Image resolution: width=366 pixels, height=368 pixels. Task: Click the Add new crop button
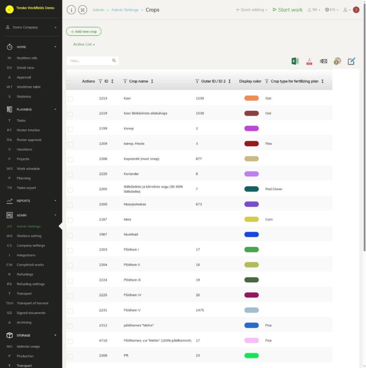(x=84, y=32)
